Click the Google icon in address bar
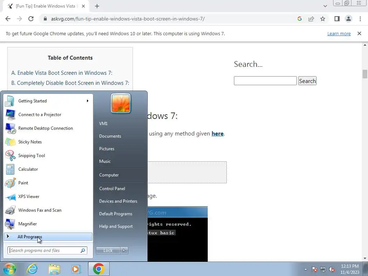This screenshot has width=368, height=276. point(300,19)
